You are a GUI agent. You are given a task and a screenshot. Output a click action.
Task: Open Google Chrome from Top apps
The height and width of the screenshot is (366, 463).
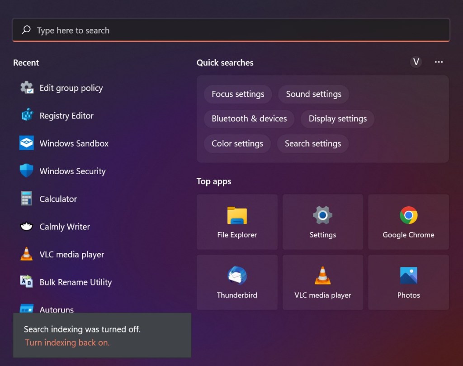coord(408,222)
